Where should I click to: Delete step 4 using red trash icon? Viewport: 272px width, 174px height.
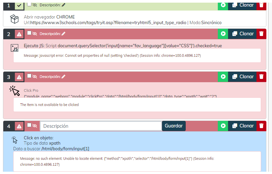(261, 126)
